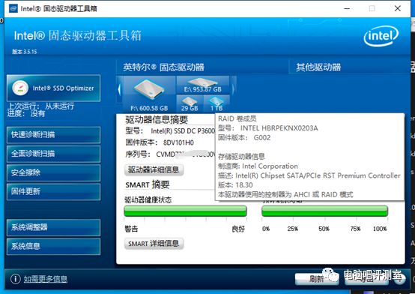Screen dimensions: 415x294
Task: Click version text 版本 3.5.15
Action: [x=25, y=52]
